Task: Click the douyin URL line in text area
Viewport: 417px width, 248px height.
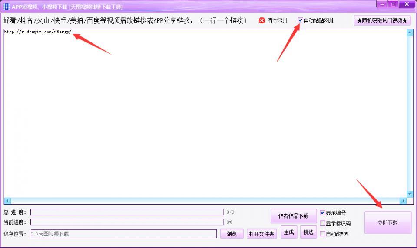Action: click(x=37, y=32)
